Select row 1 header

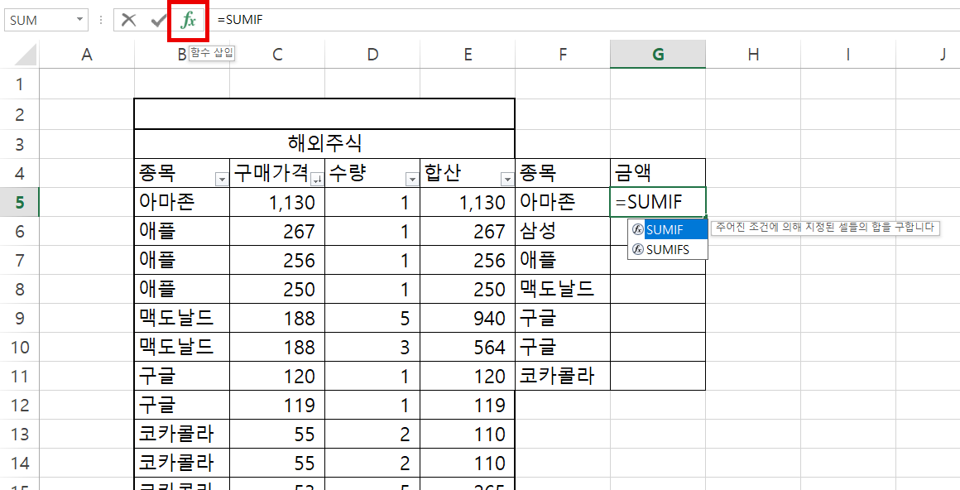pyautogui.click(x=20, y=84)
